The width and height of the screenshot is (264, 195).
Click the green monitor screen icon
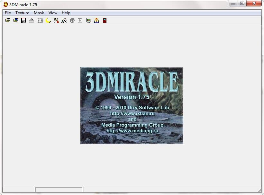point(89,21)
